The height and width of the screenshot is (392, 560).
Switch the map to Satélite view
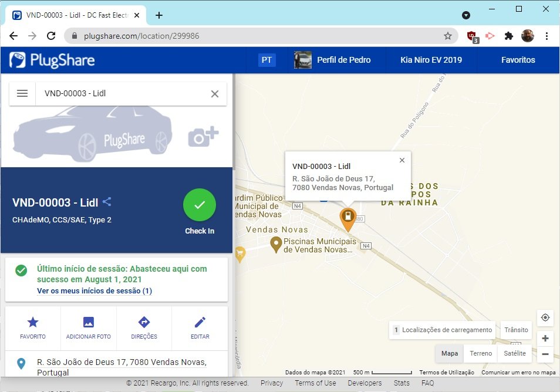515,353
